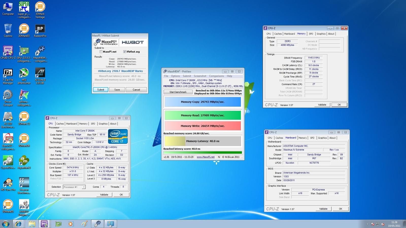This screenshot has height=228, width=406.
Task: Open the 3DMark06 desktop icon
Action: pos(24,140)
